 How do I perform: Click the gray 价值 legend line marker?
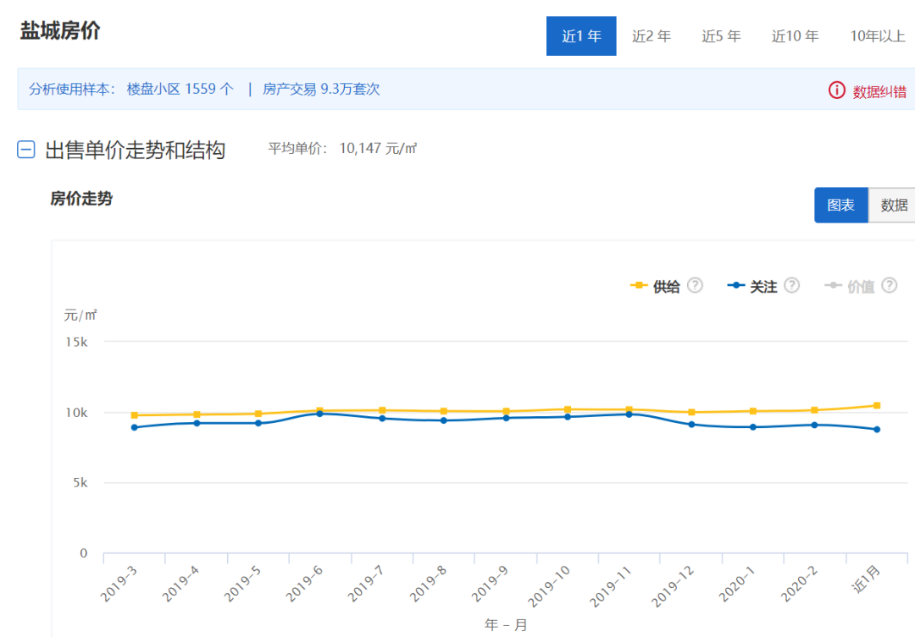pos(834,286)
